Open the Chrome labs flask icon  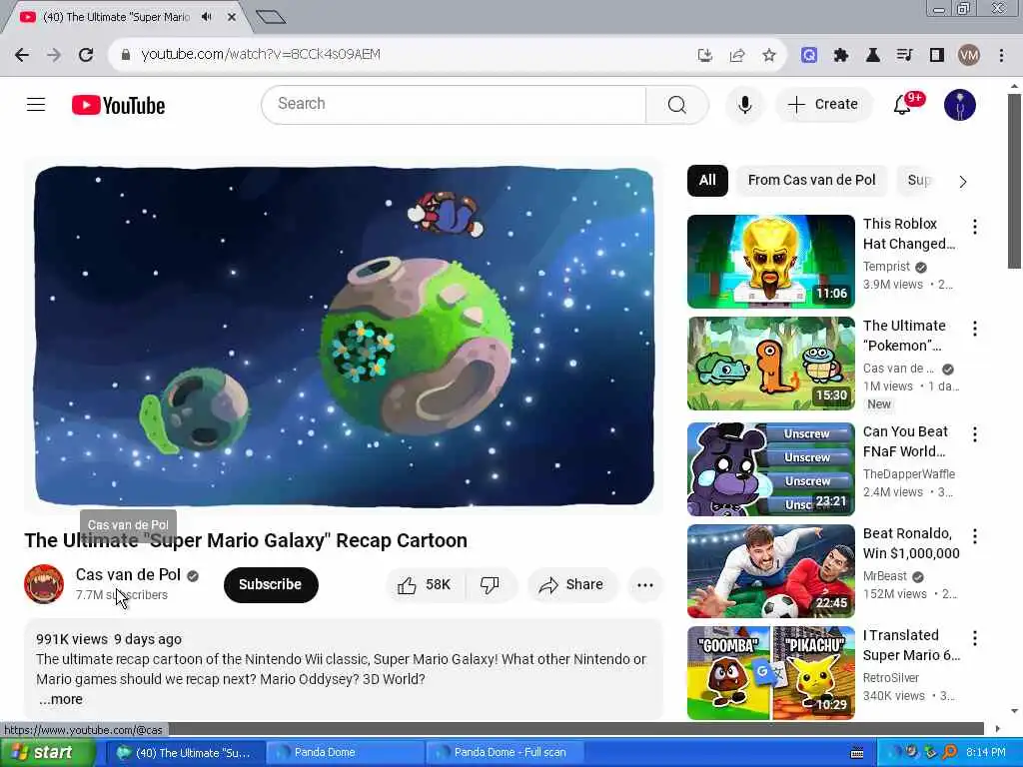873,55
